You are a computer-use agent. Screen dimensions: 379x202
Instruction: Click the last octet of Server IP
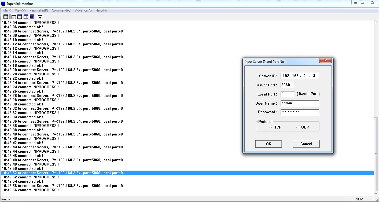tap(314, 76)
